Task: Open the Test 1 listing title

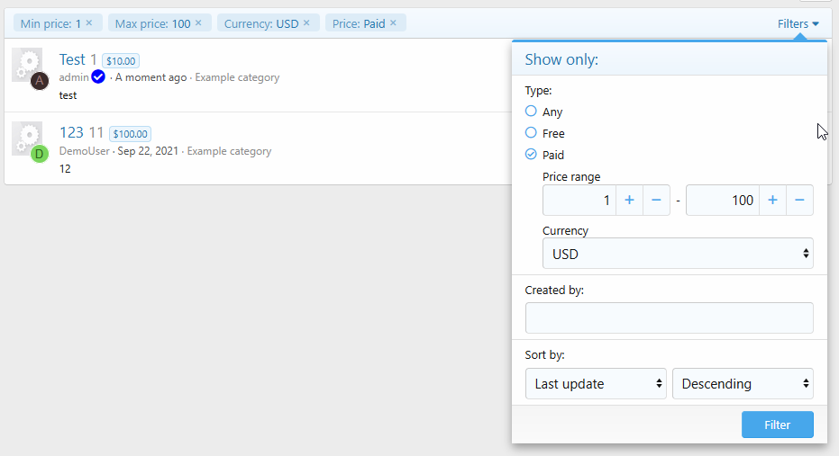Action: point(78,59)
